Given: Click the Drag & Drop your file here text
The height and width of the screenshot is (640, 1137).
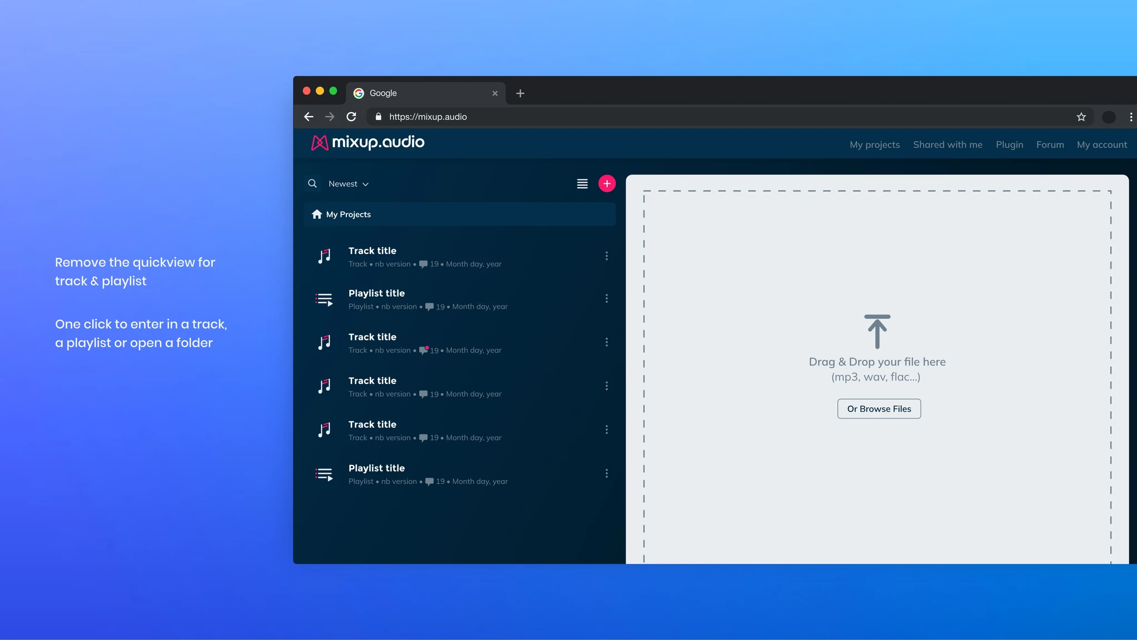Looking at the screenshot, I should click(877, 362).
